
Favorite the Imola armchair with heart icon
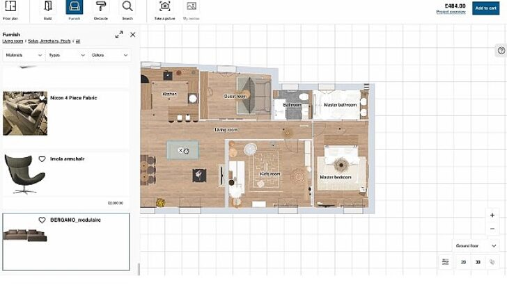click(42, 159)
